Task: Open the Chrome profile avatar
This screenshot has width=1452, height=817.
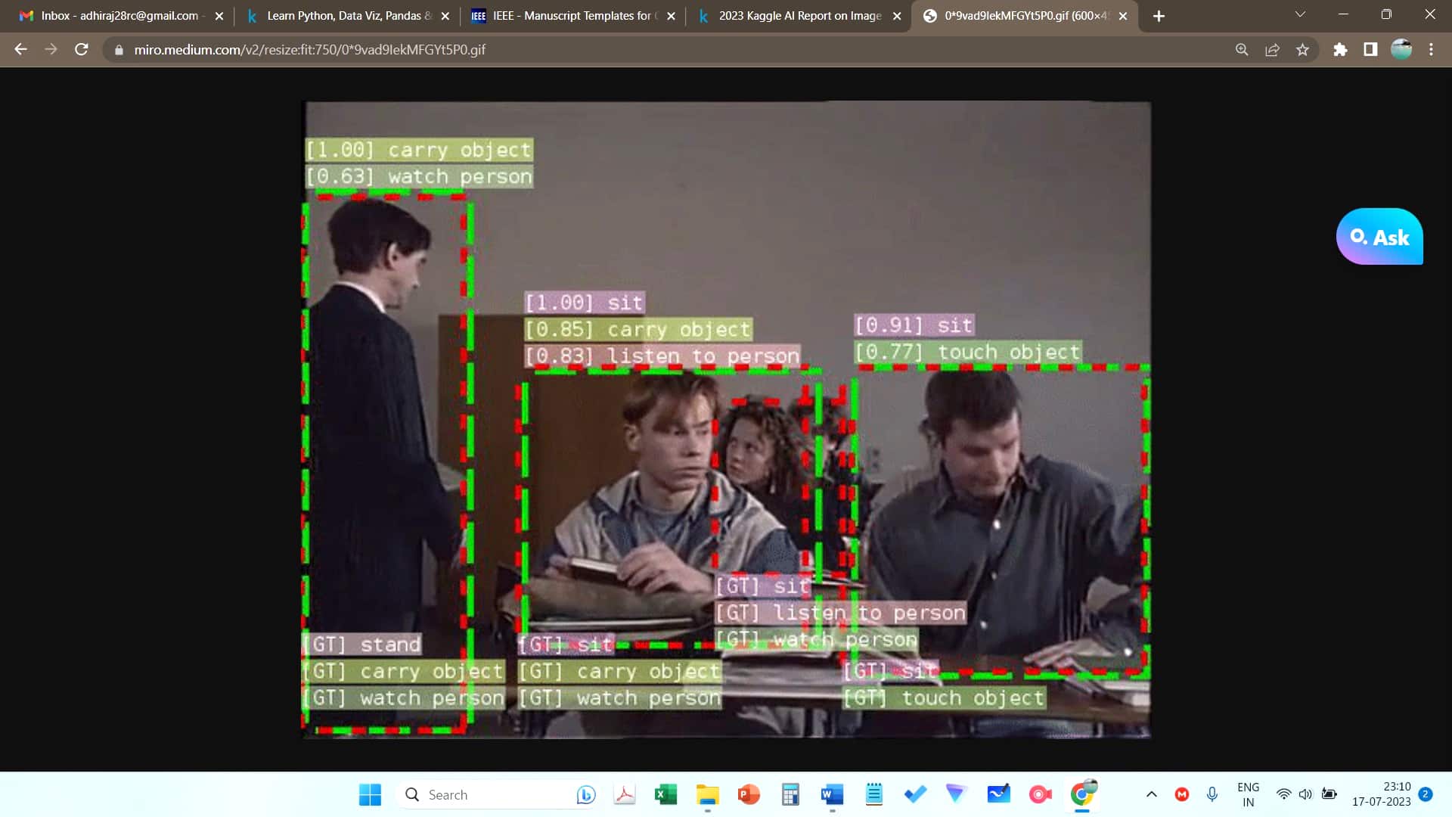Action: (x=1401, y=50)
